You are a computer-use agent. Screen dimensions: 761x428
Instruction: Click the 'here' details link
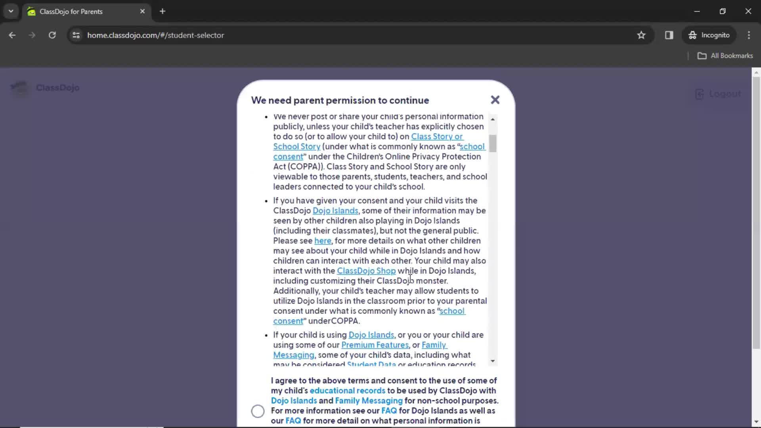[323, 241]
